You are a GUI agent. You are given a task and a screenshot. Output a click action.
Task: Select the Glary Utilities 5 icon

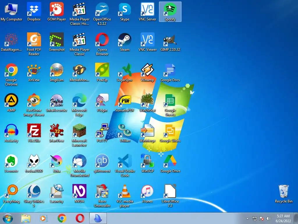(x=34, y=196)
